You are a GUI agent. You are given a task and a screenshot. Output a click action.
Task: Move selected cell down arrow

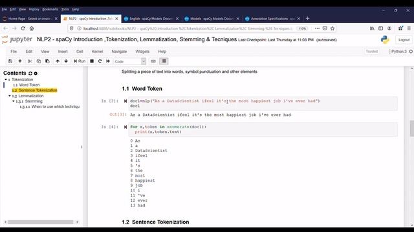point(66,61)
